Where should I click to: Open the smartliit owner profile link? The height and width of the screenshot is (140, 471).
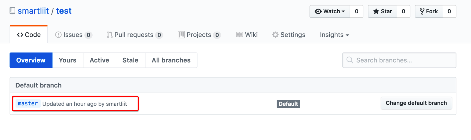33,11
